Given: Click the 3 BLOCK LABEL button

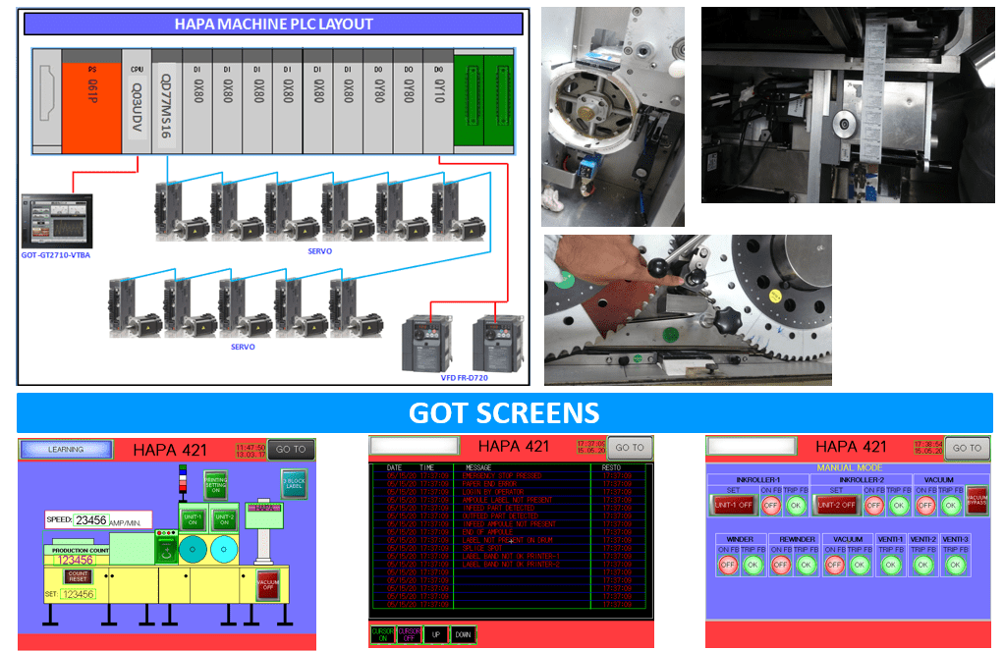Looking at the screenshot, I should coord(294,484).
